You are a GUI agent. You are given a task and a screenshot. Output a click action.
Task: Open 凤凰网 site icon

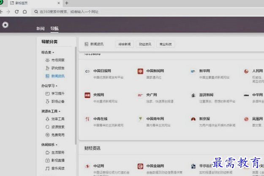click(246, 119)
